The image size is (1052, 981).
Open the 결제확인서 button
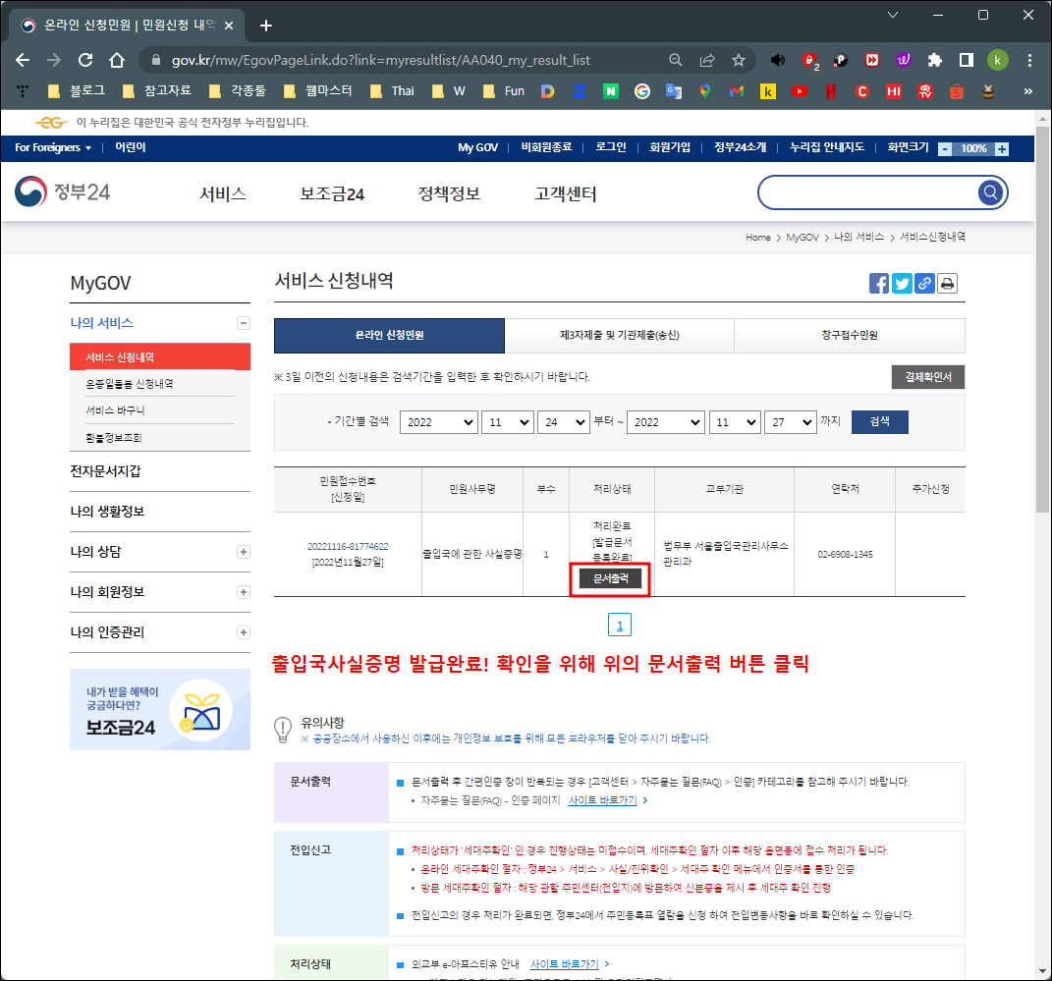(927, 376)
